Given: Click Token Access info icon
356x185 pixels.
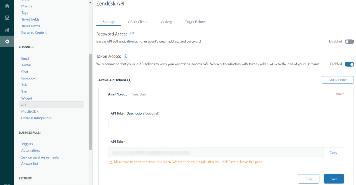Looking at the screenshot, I should click(125, 56).
